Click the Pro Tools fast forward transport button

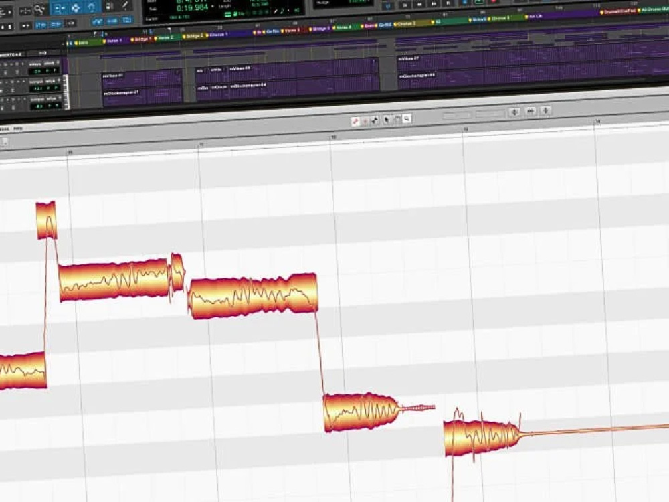(434, 4)
